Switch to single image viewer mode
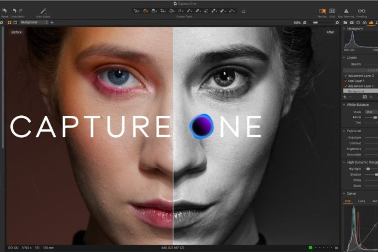The image size is (378, 252). pos(16,22)
